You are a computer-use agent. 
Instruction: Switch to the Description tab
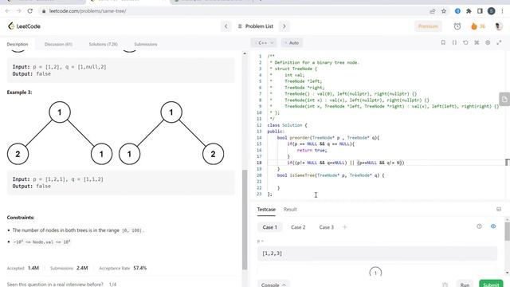18,44
